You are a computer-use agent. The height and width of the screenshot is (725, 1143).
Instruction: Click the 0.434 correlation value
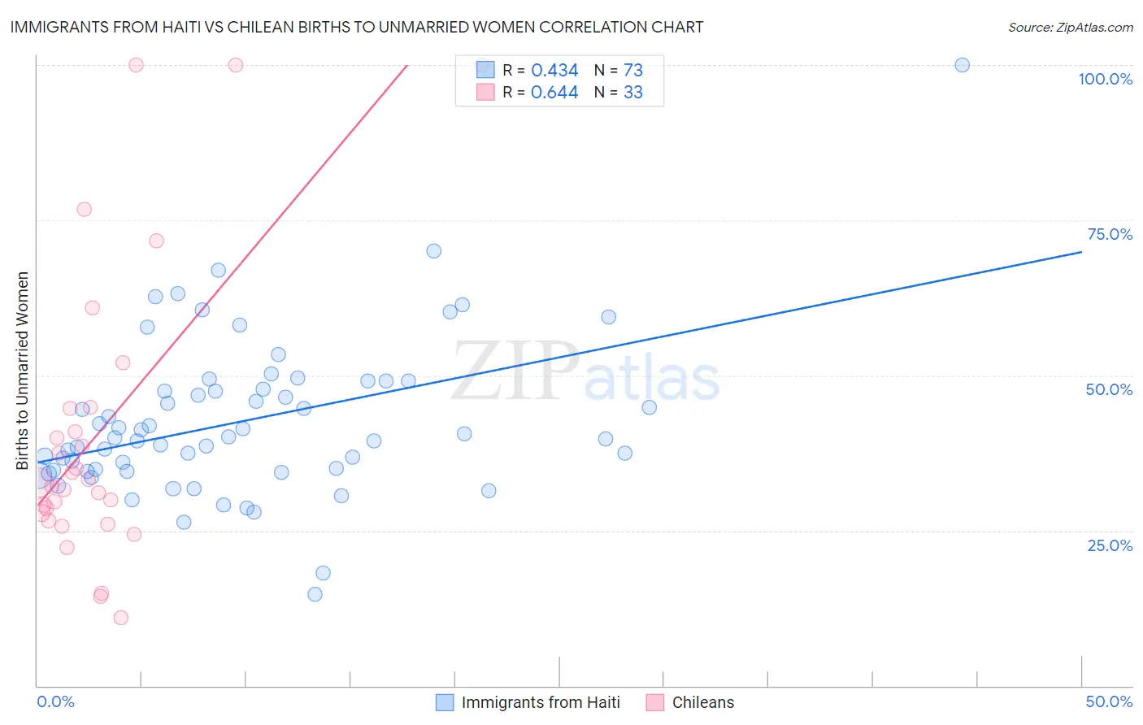[554, 70]
